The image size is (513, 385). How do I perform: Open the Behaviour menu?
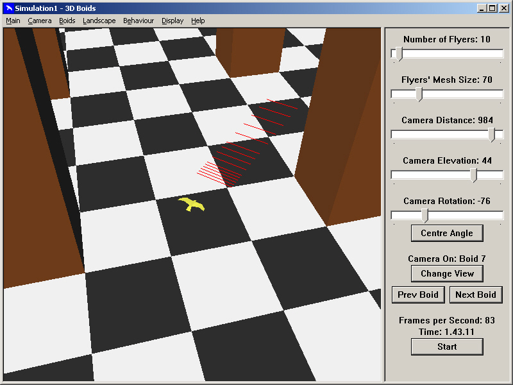(x=139, y=21)
